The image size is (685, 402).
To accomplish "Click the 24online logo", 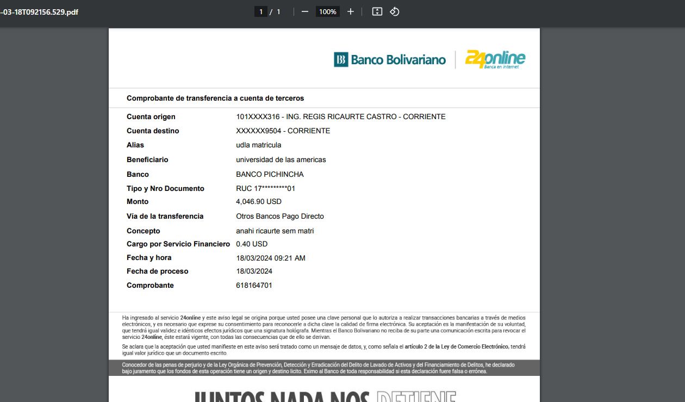I will point(495,59).
